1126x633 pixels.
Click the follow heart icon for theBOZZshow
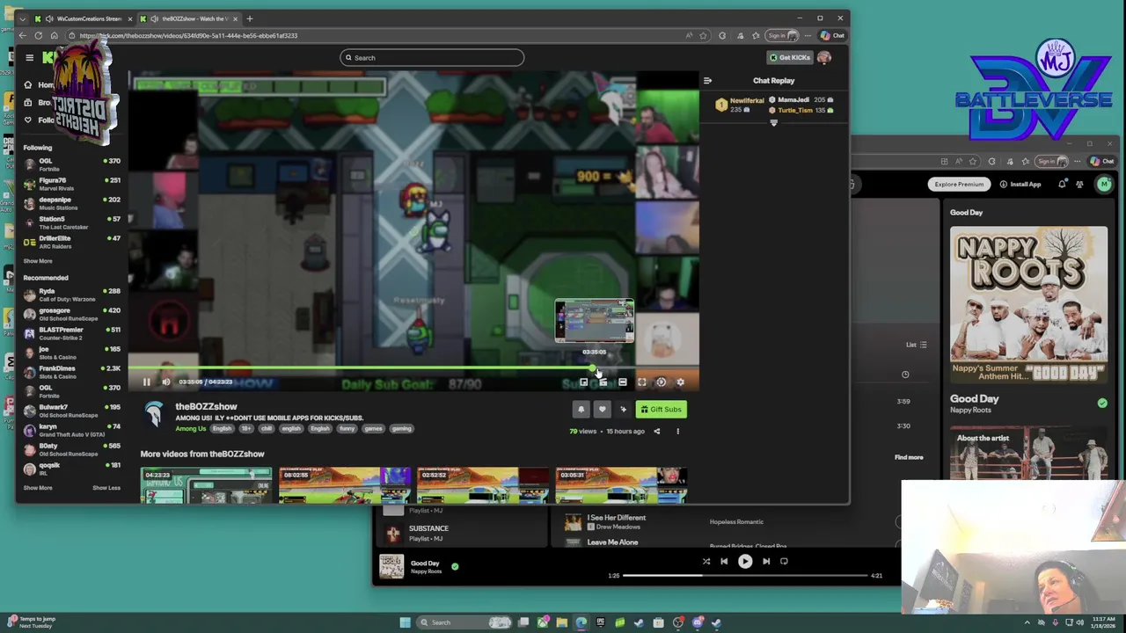click(x=602, y=409)
